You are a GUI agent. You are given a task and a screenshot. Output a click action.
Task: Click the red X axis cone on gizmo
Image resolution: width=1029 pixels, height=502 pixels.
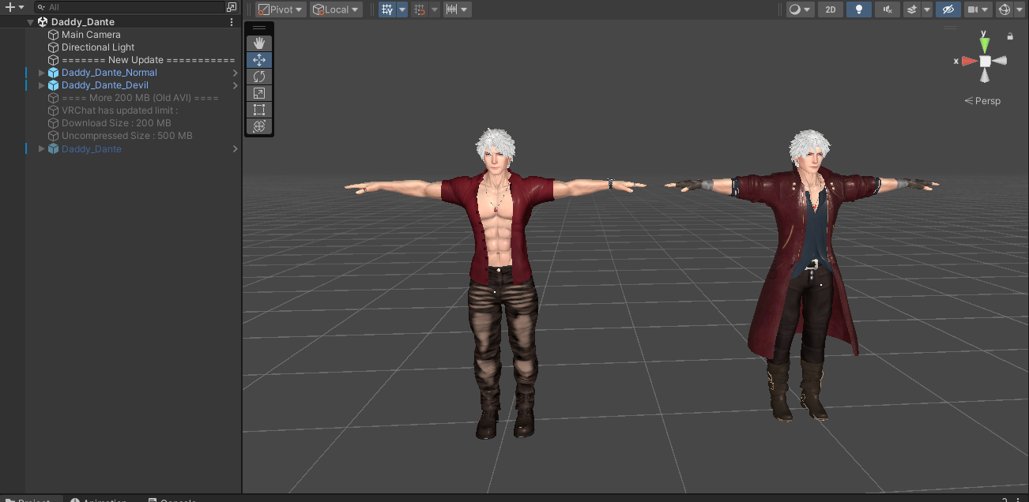click(x=969, y=61)
